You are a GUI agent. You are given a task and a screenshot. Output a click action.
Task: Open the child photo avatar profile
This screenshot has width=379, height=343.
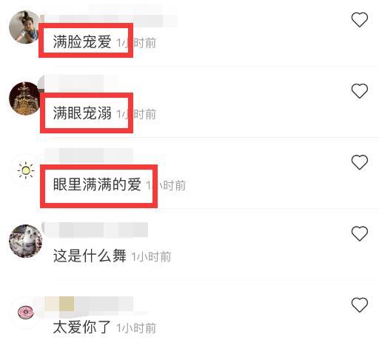25,27
